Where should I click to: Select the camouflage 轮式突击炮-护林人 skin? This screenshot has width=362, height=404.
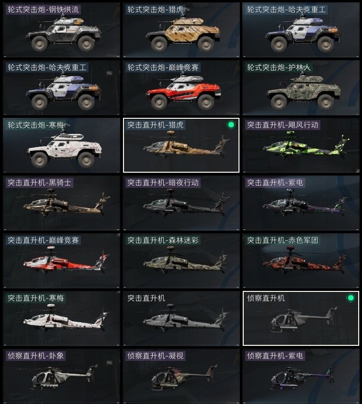point(301,88)
